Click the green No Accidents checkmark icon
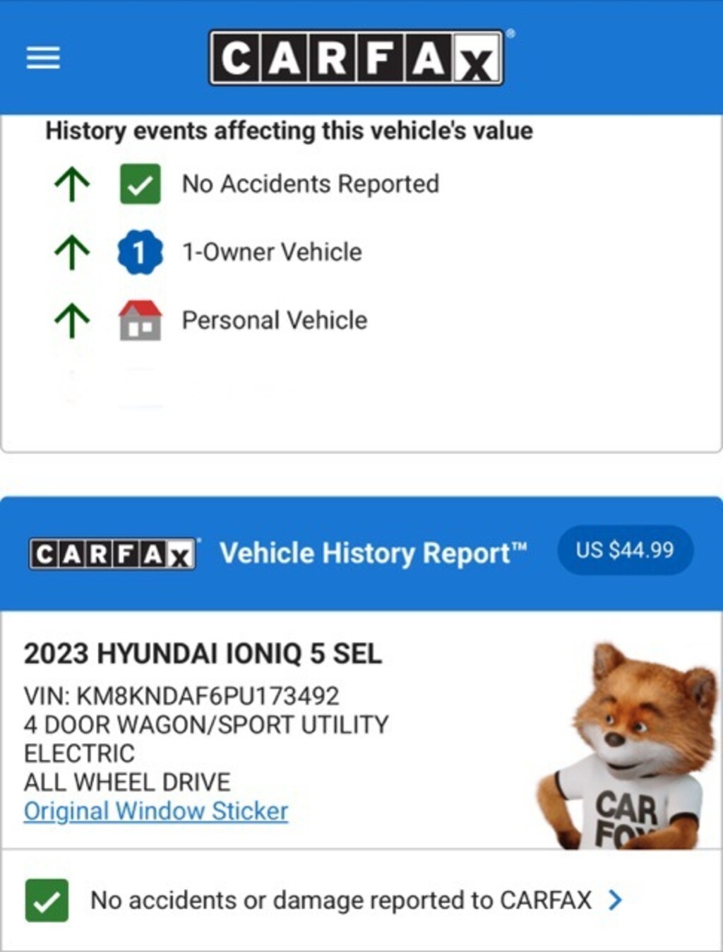Image resolution: width=723 pixels, height=952 pixels. 140,184
